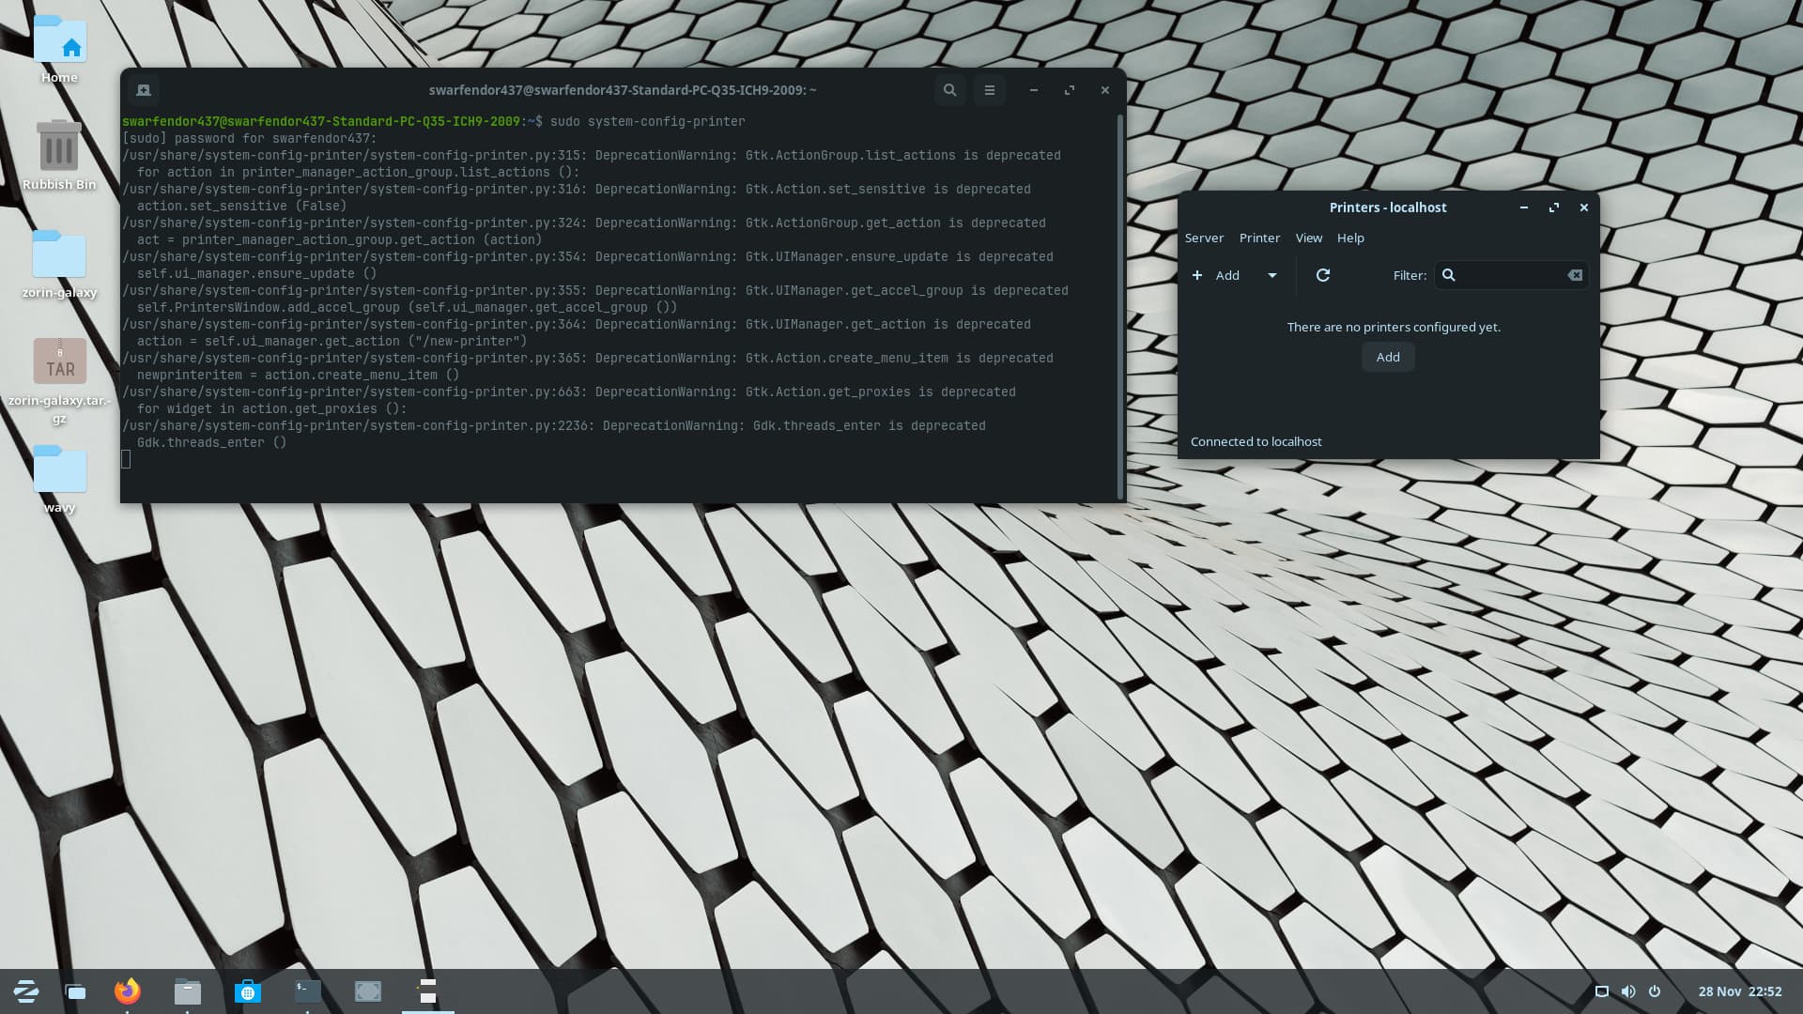Open the Files manager taskbar icon
The image size is (1803, 1014).
pyautogui.click(x=188, y=991)
